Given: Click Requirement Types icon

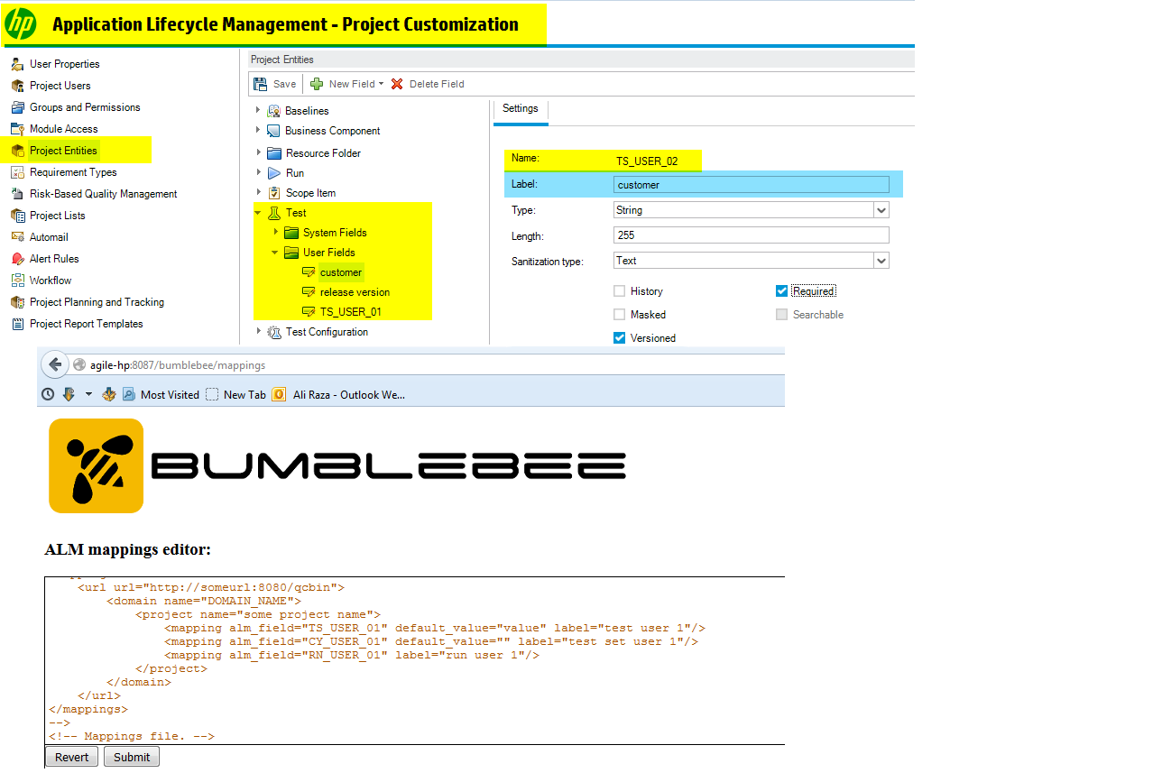Looking at the screenshot, I should [x=17, y=172].
